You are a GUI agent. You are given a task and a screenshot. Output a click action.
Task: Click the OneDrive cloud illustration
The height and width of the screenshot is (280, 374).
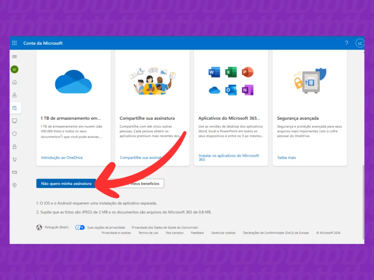[73, 82]
